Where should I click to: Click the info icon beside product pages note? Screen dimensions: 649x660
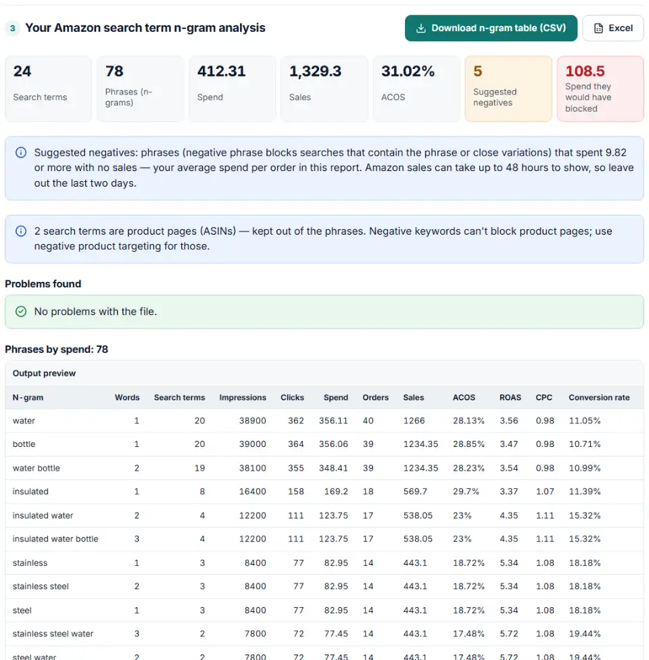(21, 231)
